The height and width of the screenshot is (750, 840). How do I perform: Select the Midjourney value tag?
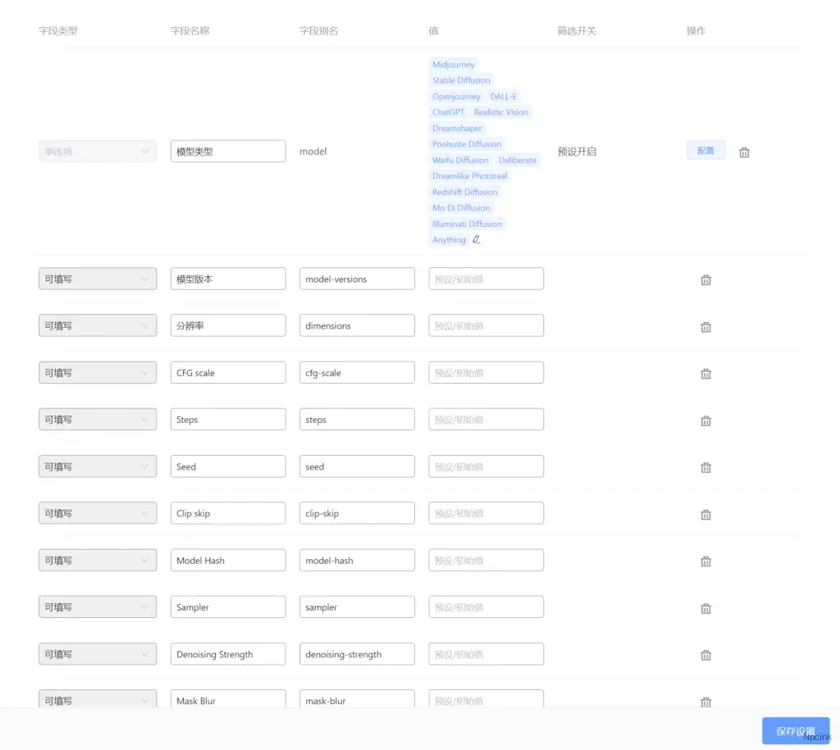(x=453, y=65)
